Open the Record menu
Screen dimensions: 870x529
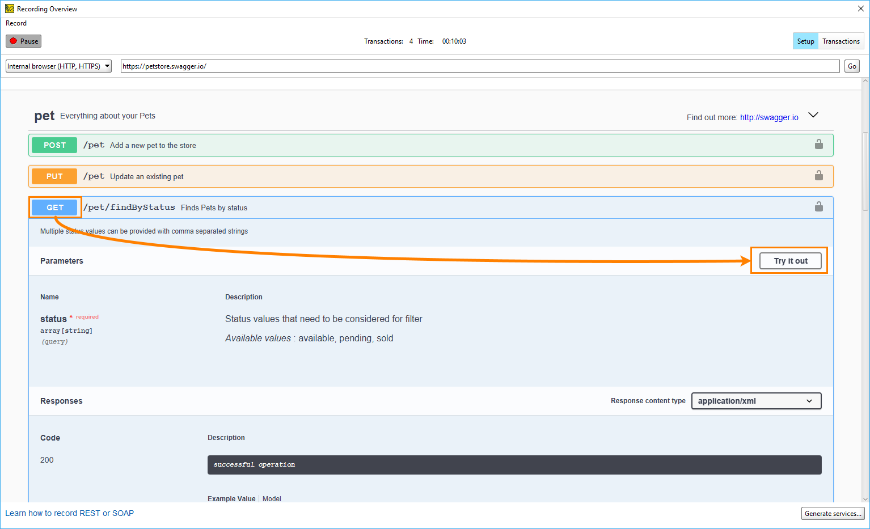click(x=16, y=23)
